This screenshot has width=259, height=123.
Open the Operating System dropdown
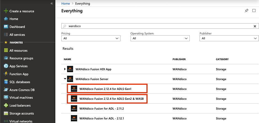pyautogui.click(x=160, y=38)
